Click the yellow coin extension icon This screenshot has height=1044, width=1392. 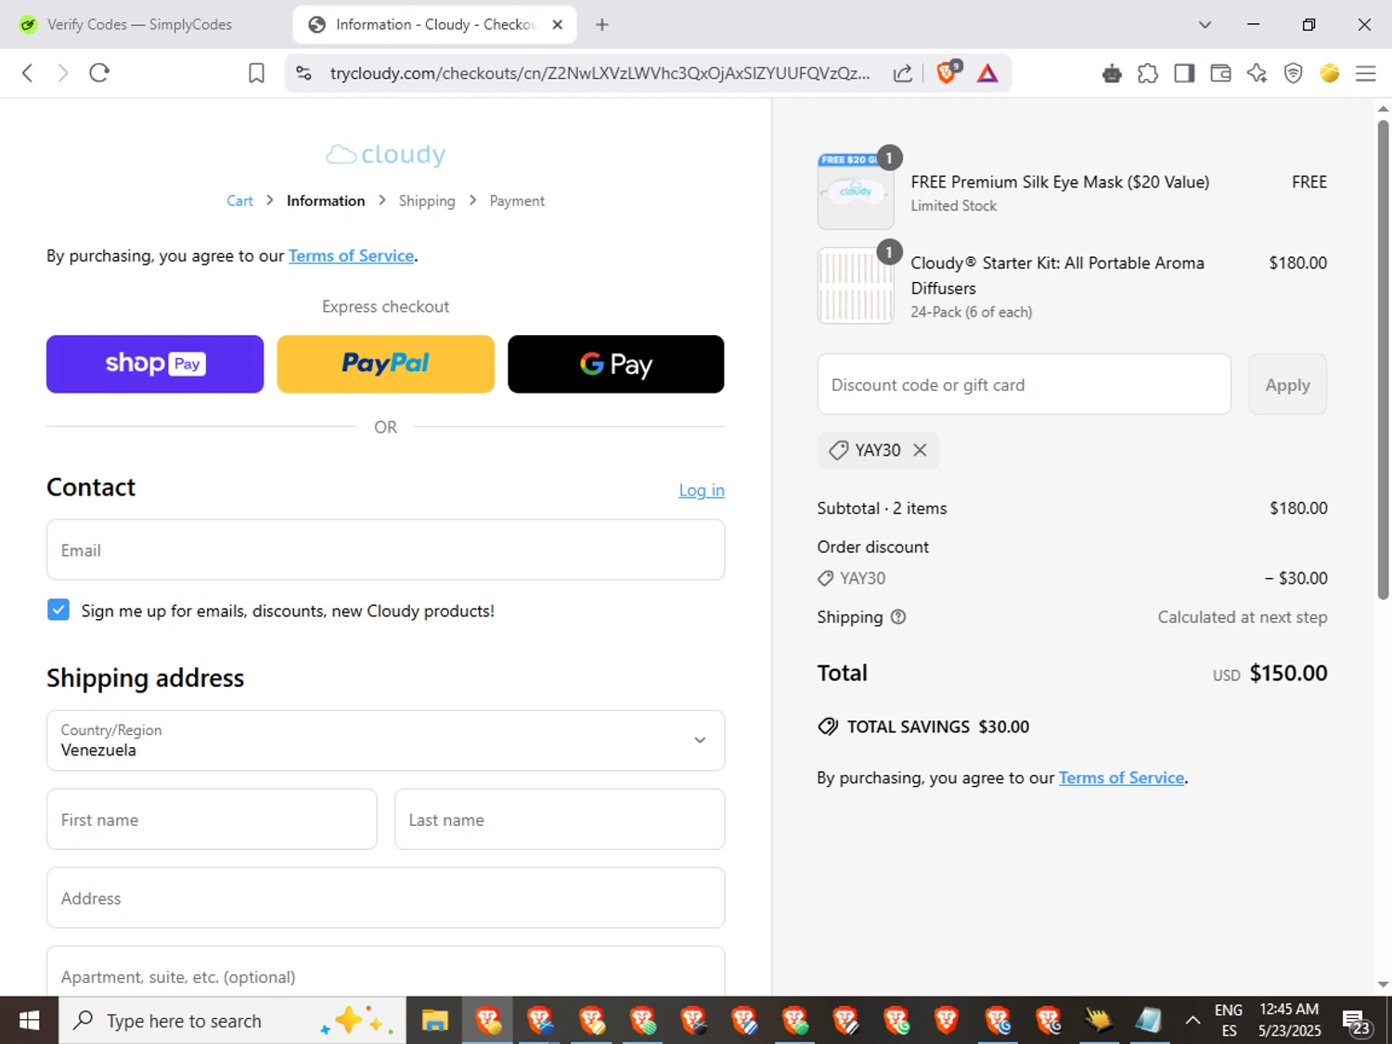click(x=1329, y=73)
